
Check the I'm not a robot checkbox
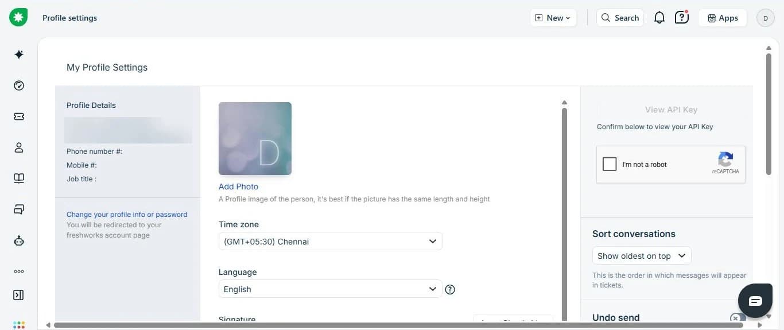[x=610, y=164]
